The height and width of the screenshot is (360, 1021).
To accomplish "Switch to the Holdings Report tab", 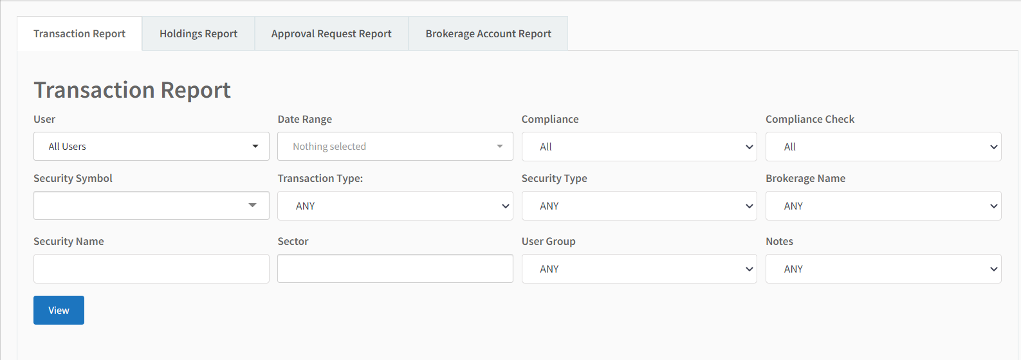I will [198, 33].
